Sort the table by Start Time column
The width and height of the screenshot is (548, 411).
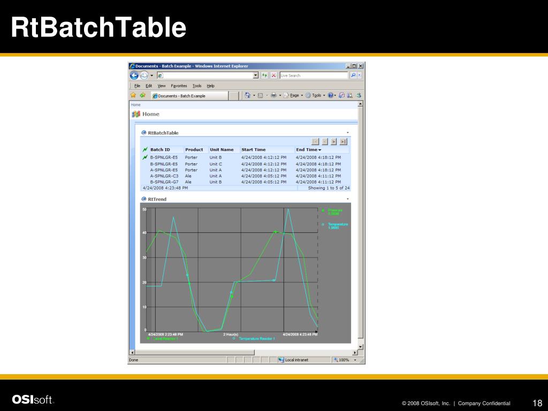pos(253,150)
